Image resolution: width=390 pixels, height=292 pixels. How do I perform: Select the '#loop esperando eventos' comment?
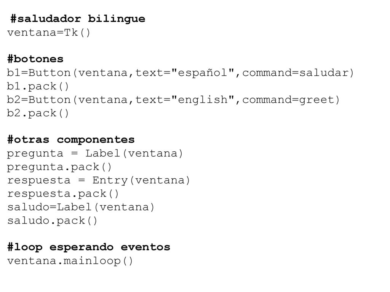pos(89,247)
